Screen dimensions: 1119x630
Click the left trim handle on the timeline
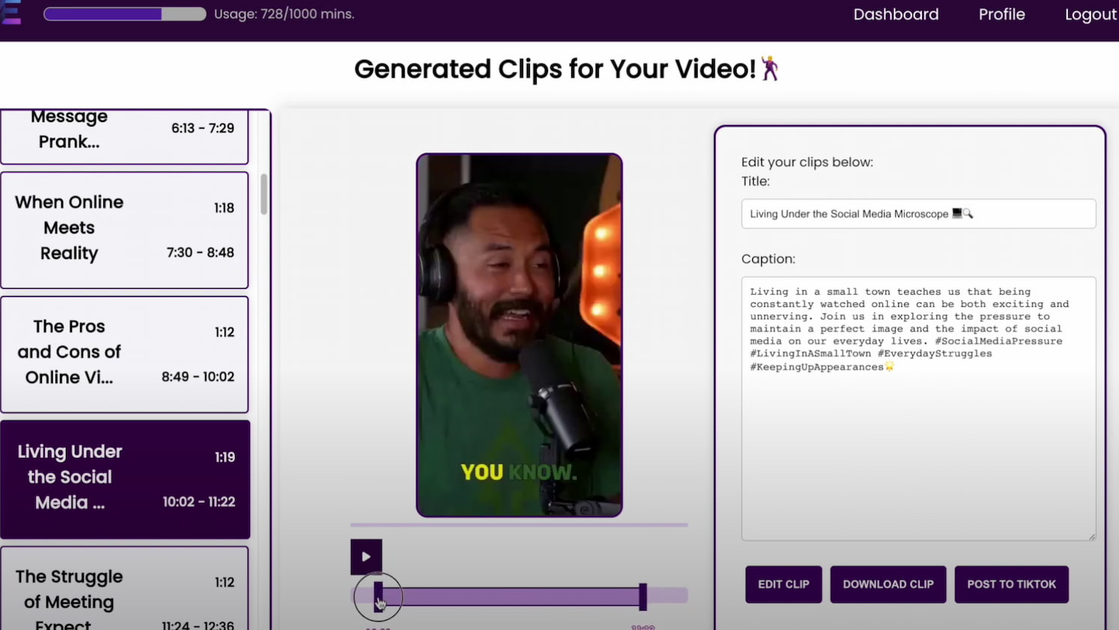(x=378, y=595)
